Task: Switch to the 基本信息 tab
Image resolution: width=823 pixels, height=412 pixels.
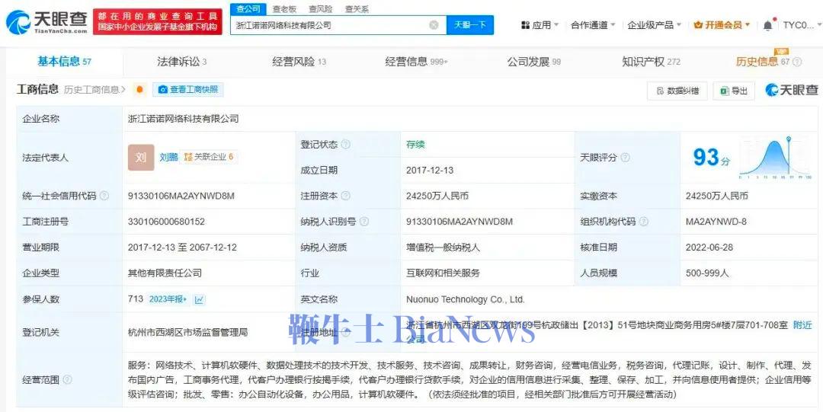Action: (x=64, y=62)
